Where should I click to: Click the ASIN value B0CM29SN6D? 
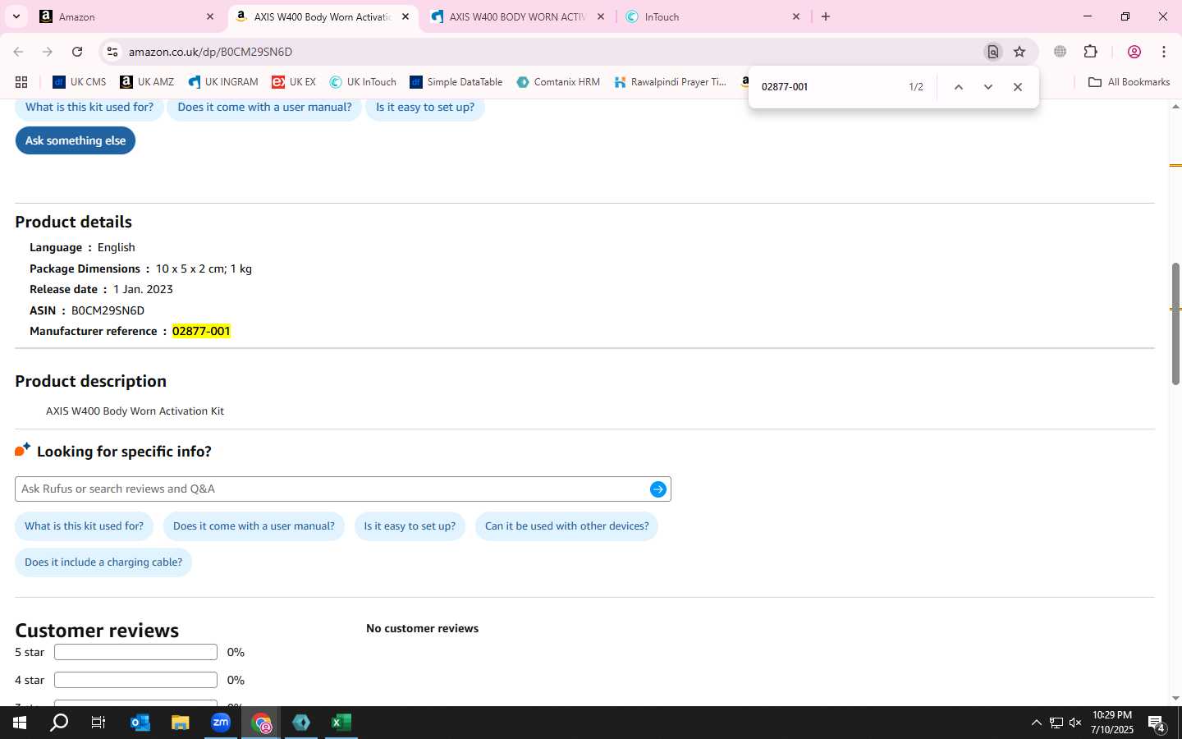108,310
